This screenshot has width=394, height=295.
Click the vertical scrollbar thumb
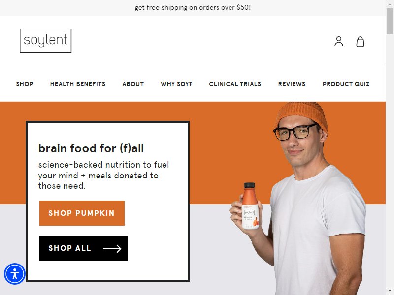tap(390, 21)
